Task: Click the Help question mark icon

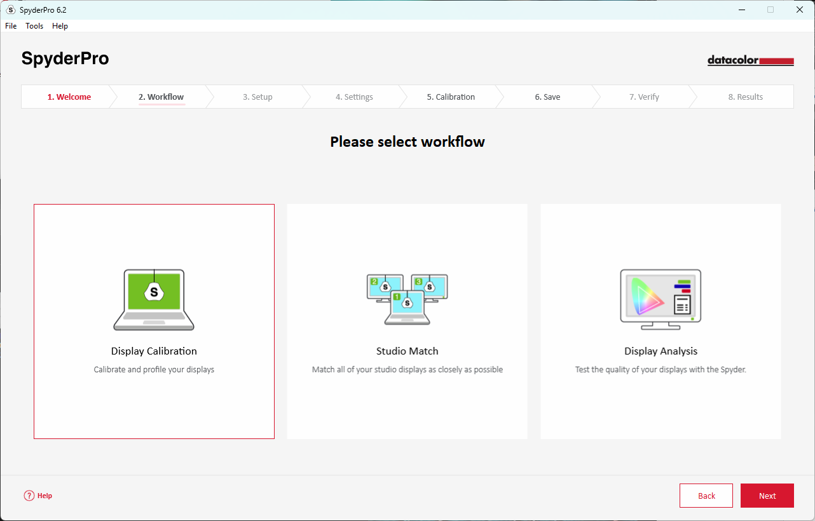Action: coord(29,496)
